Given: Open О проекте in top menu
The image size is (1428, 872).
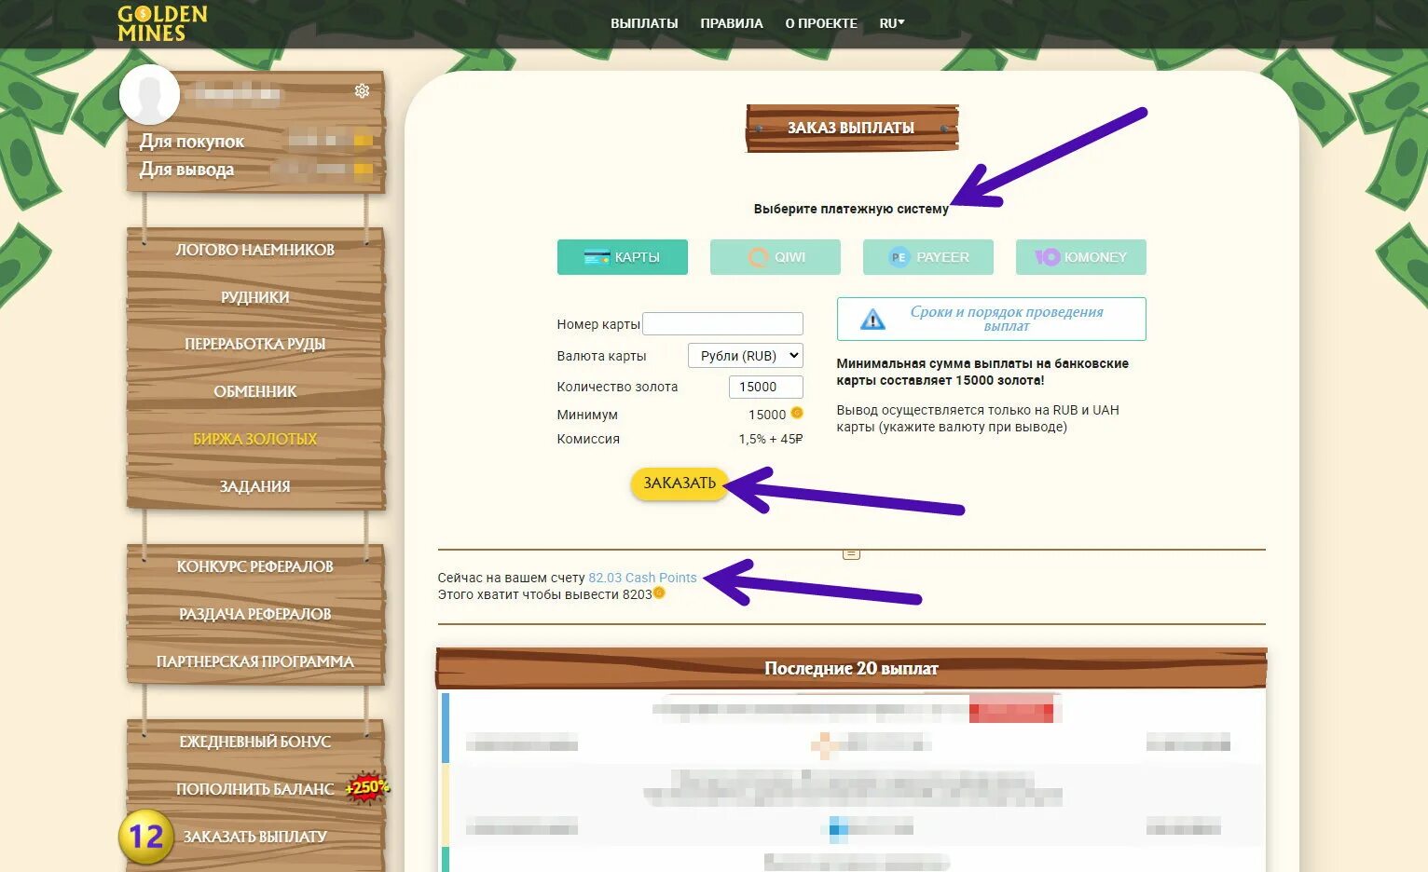Looking at the screenshot, I should point(821,23).
